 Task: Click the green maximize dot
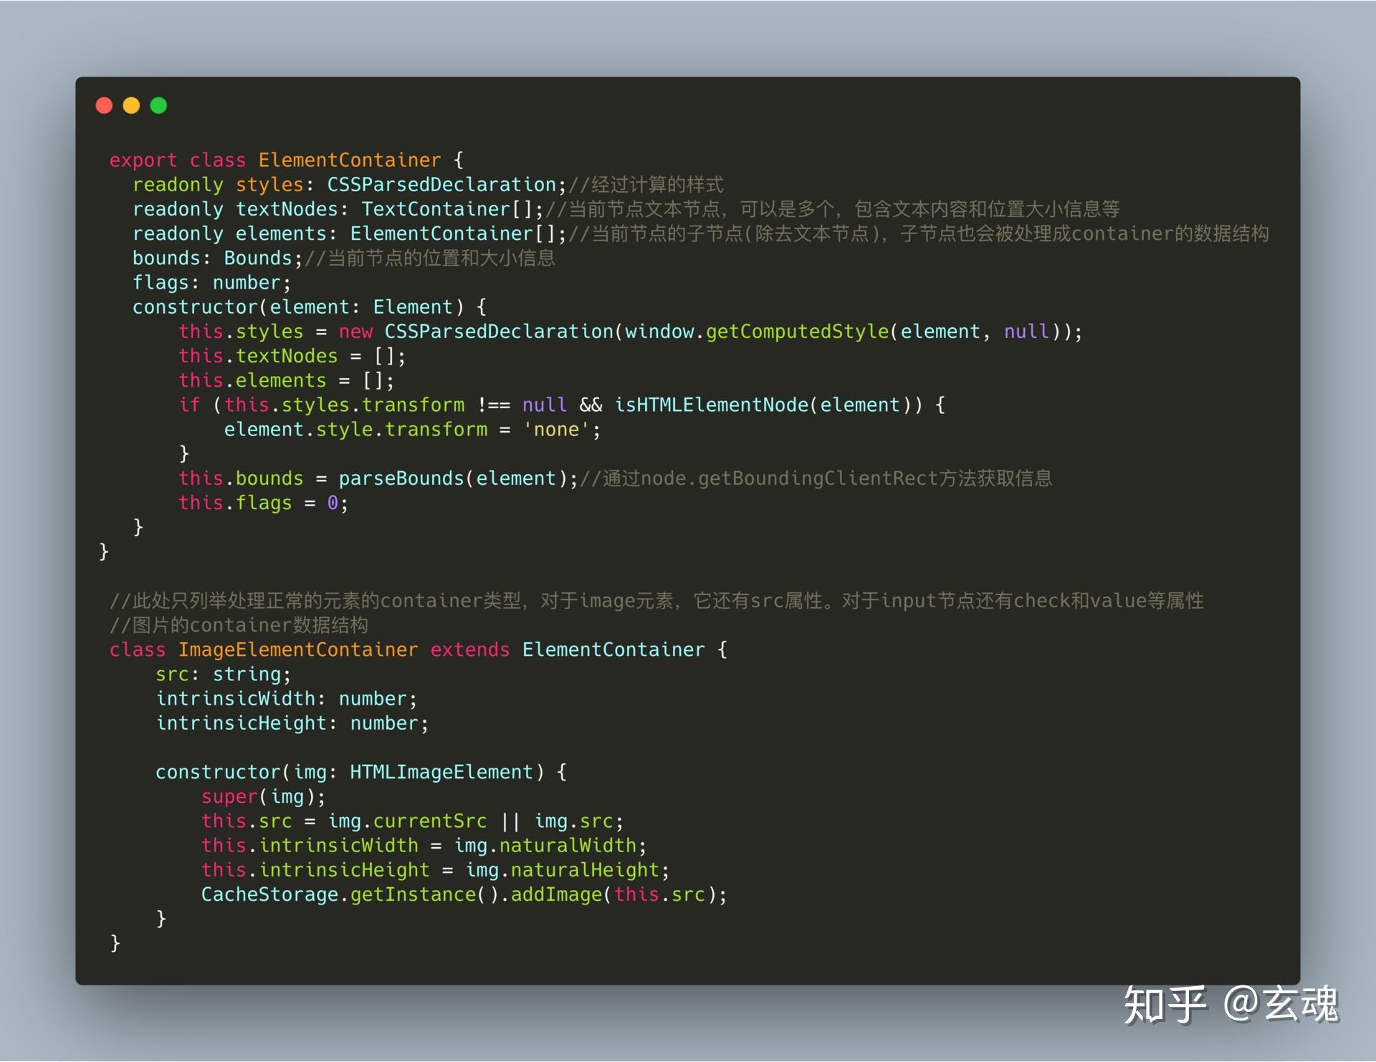pos(158,106)
